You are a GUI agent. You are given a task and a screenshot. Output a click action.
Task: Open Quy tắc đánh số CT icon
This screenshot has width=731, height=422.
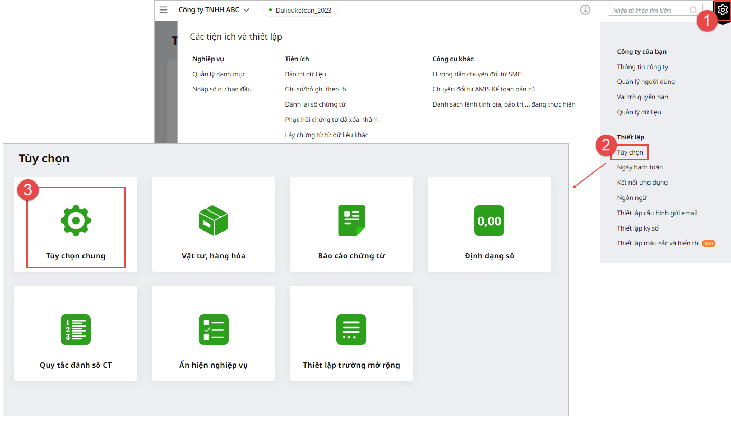(76, 330)
